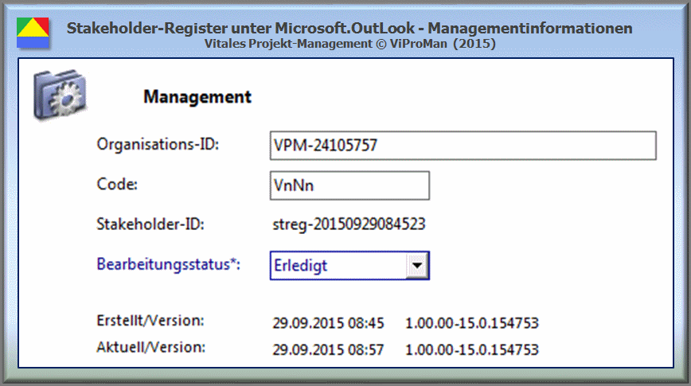This screenshot has width=691, height=386.
Task: Click the Bearbeitungsstatus* label
Action: [168, 264]
